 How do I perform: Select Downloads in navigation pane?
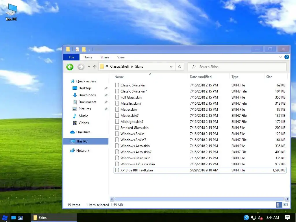pos(87,95)
